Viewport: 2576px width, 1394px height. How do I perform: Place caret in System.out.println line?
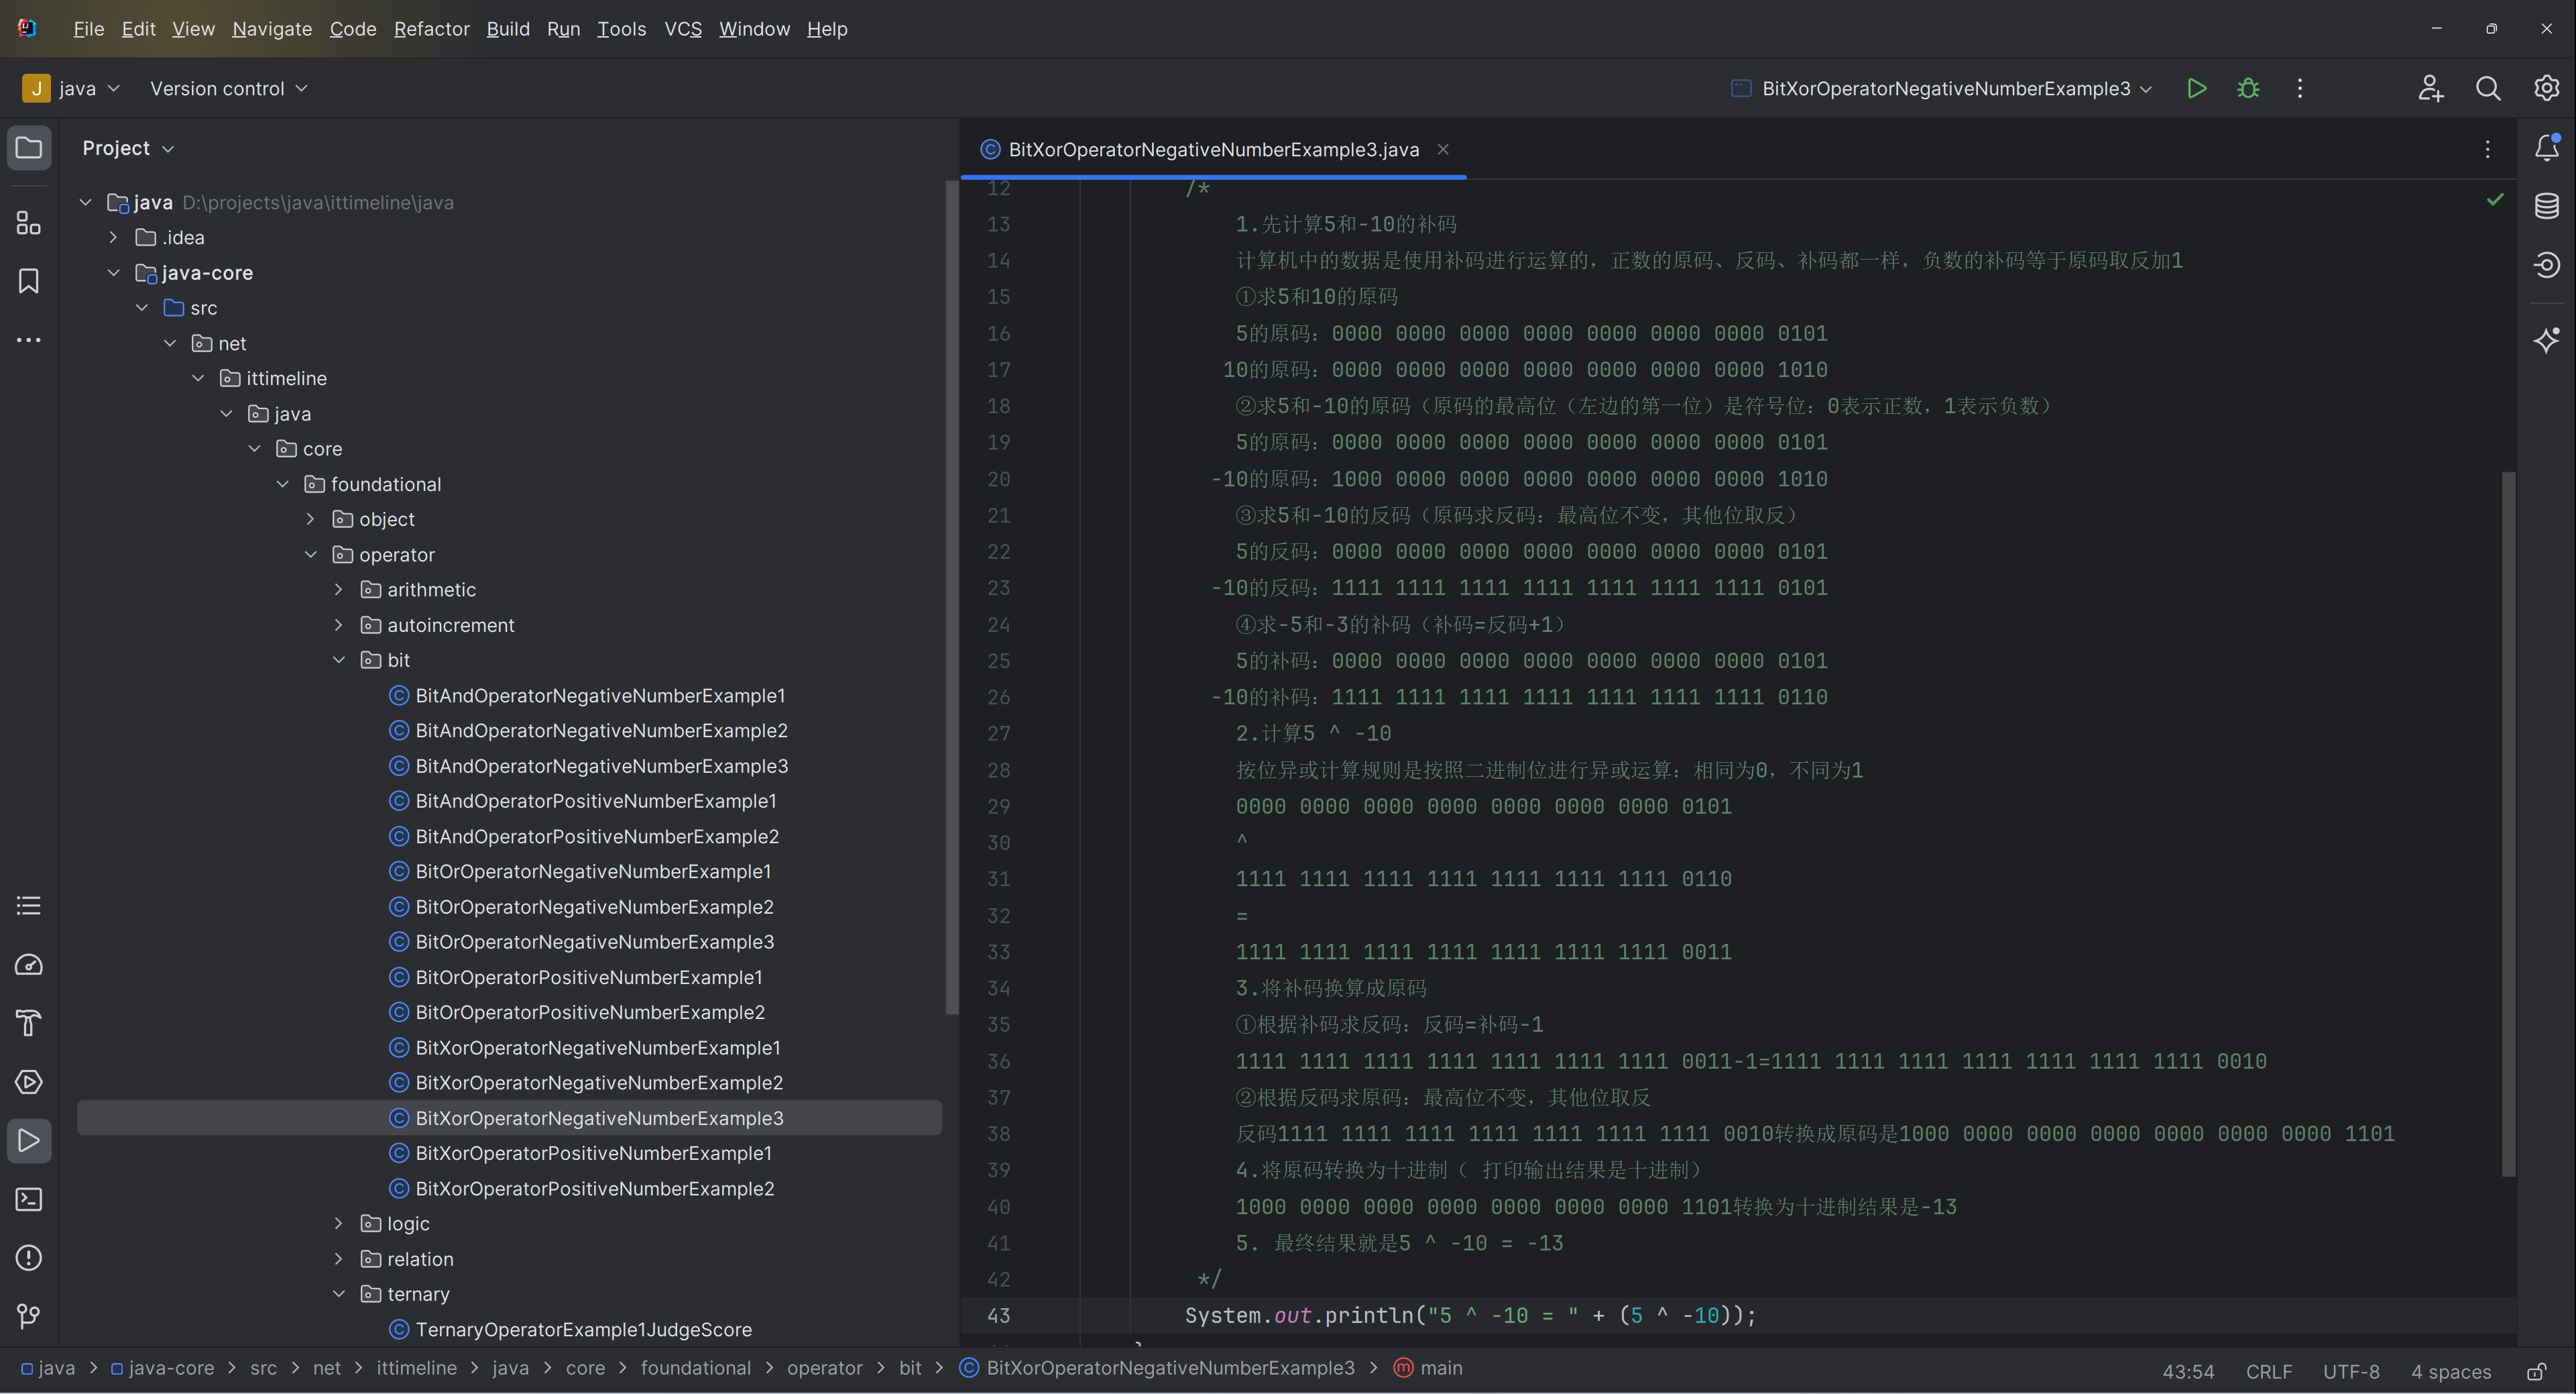[1470, 1315]
